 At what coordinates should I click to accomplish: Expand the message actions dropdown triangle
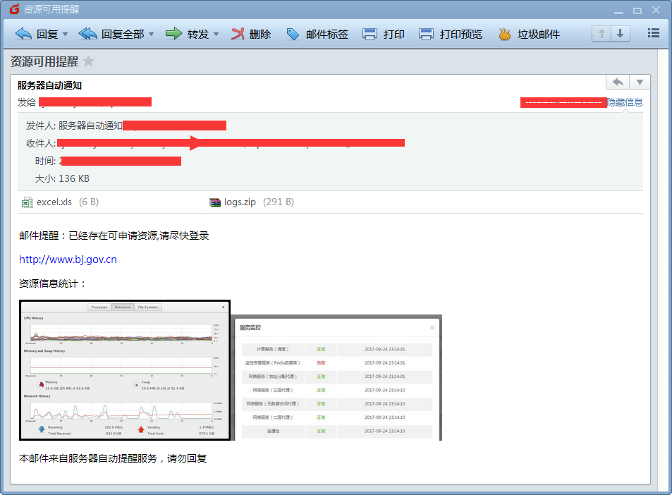(x=640, y=82)
